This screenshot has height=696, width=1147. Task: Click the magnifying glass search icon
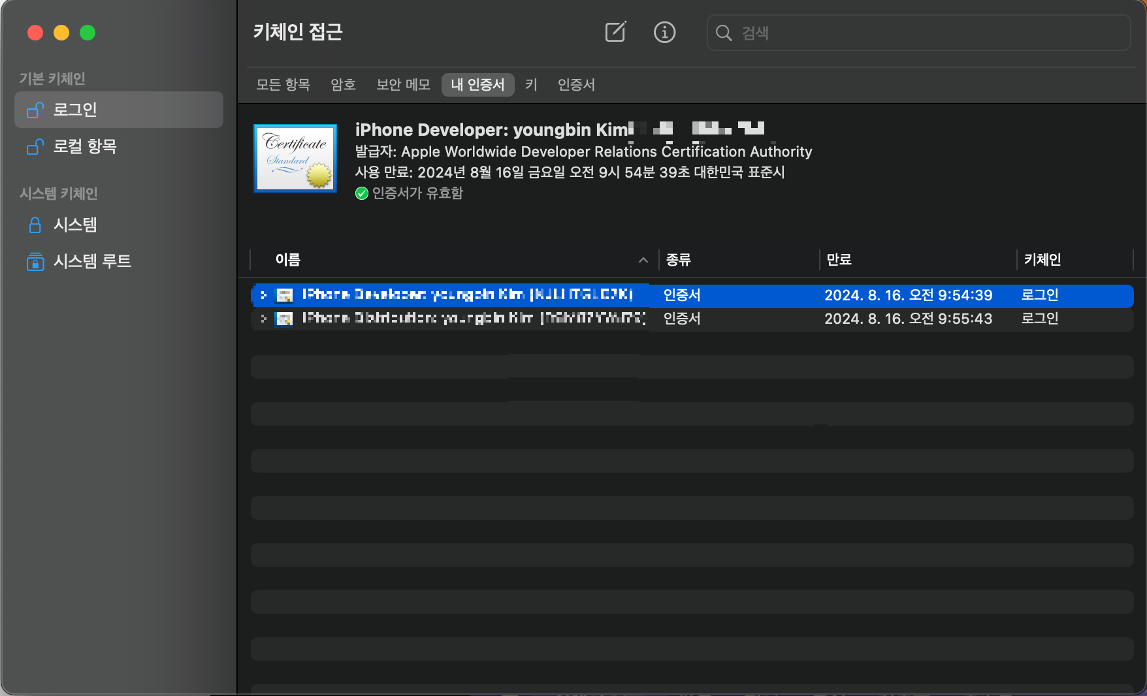tap(724, 33)
